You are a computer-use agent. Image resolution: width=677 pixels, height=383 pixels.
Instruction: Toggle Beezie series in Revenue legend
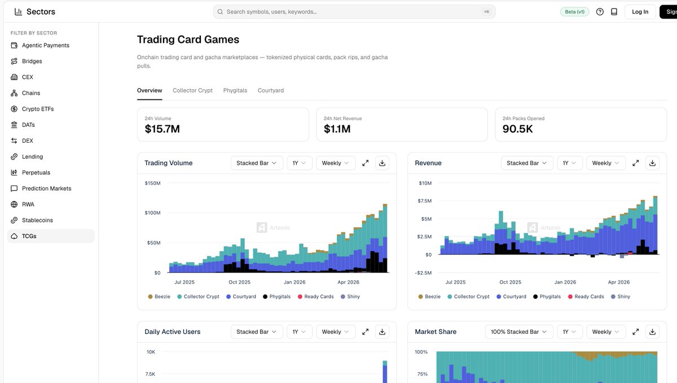pyautogui.click(x=429, y=296)
